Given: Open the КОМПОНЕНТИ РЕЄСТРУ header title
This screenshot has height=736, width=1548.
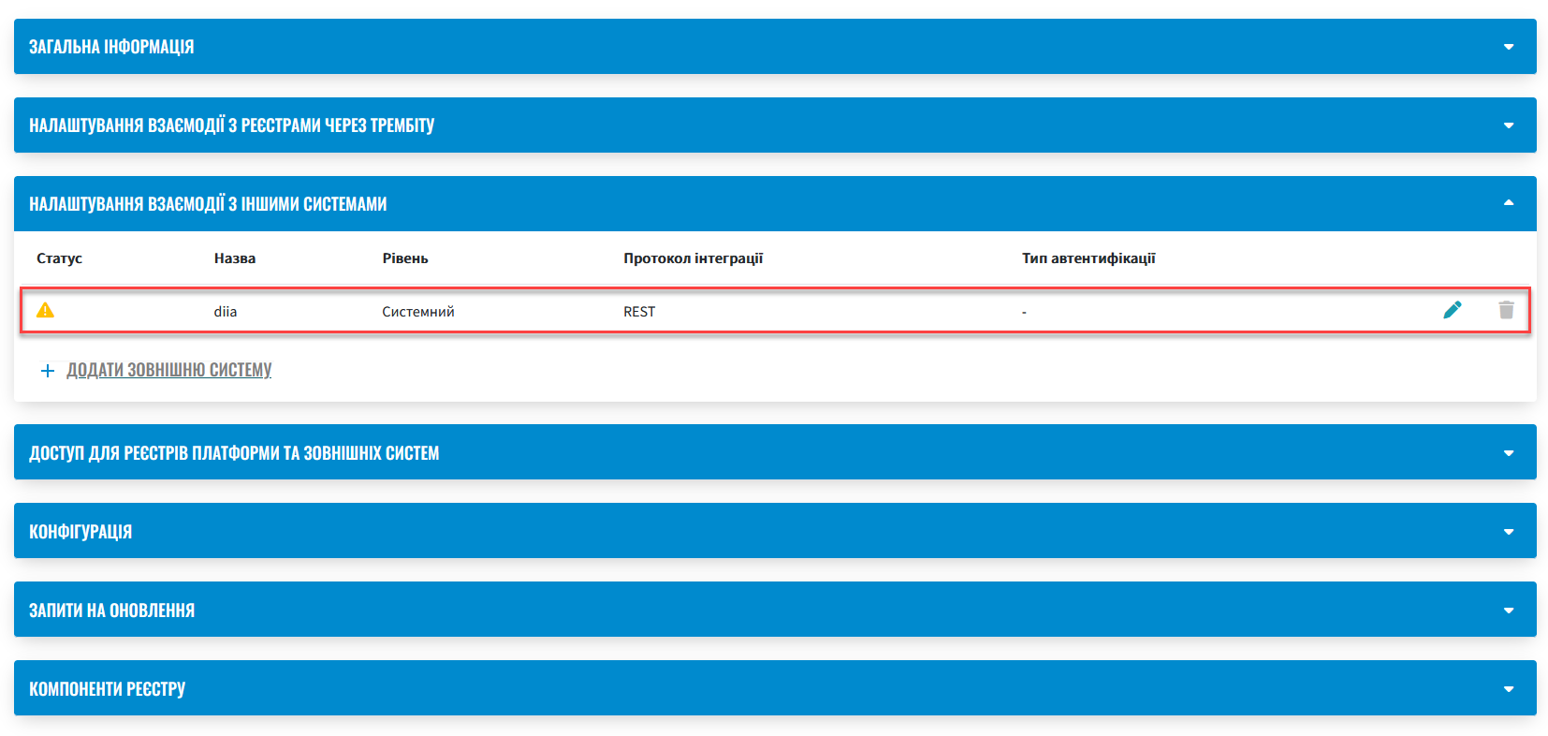Looking at the screenshot, I should tap(108, 689).
